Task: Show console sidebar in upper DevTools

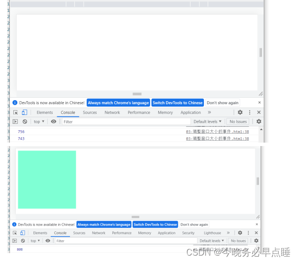Action: coord(15,121)
